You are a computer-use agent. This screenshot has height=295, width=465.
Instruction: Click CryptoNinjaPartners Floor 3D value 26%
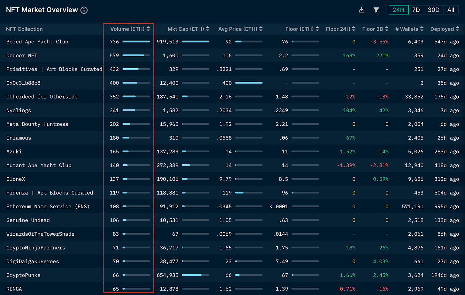(384, 247)
